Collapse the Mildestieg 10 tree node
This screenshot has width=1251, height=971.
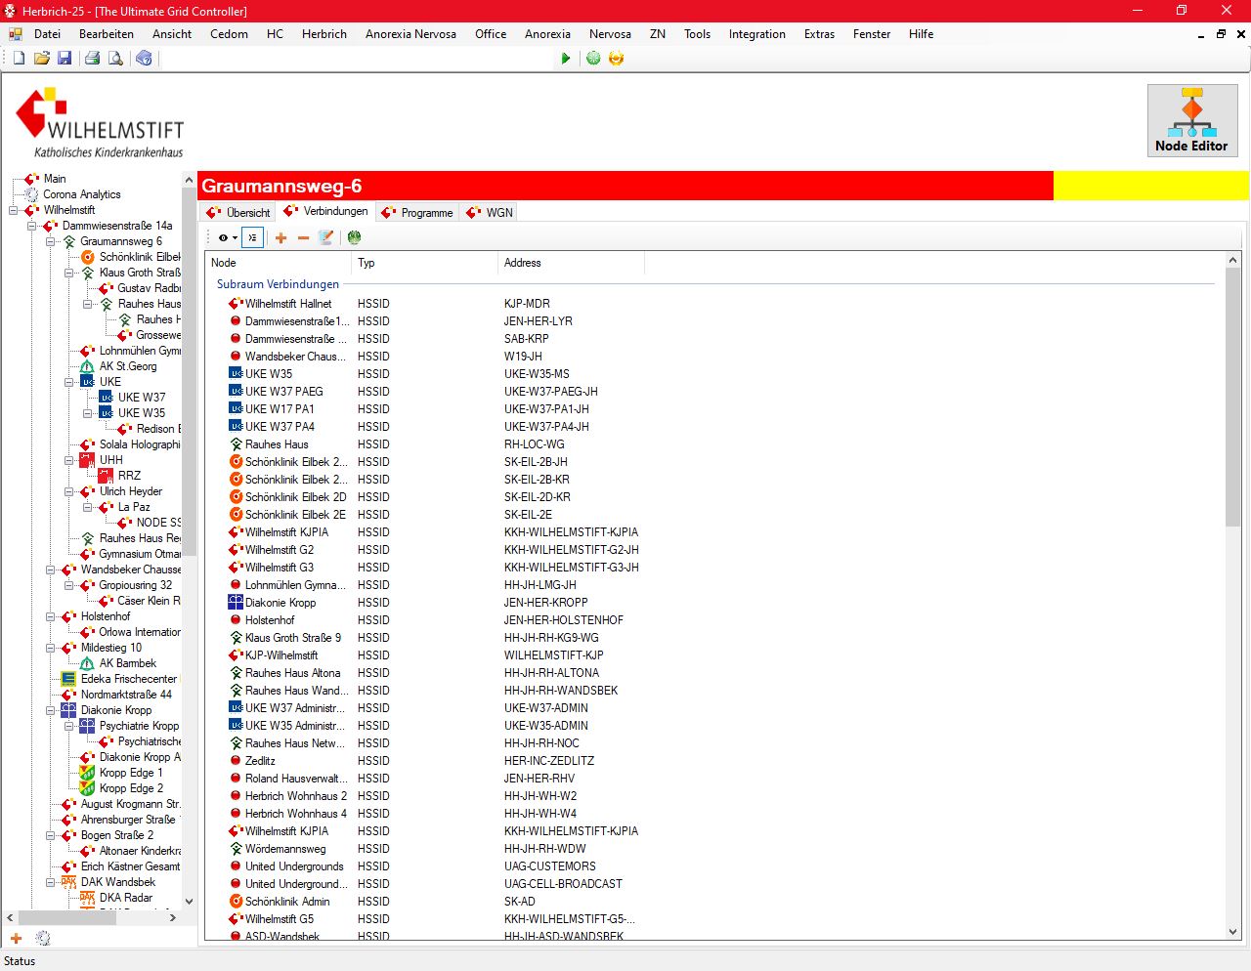[51, 648]
